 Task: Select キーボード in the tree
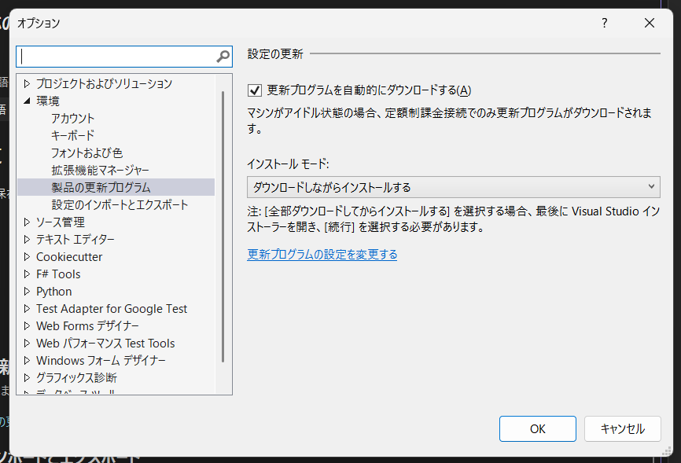(x=72, y=135)
